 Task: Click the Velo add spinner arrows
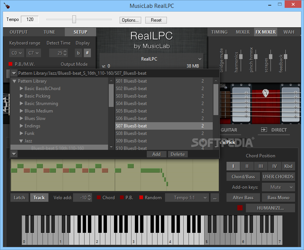pos(89,198)
